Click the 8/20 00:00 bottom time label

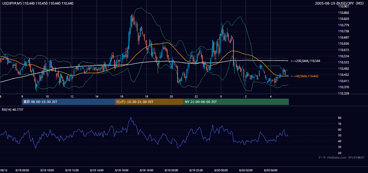click(221, 170)
